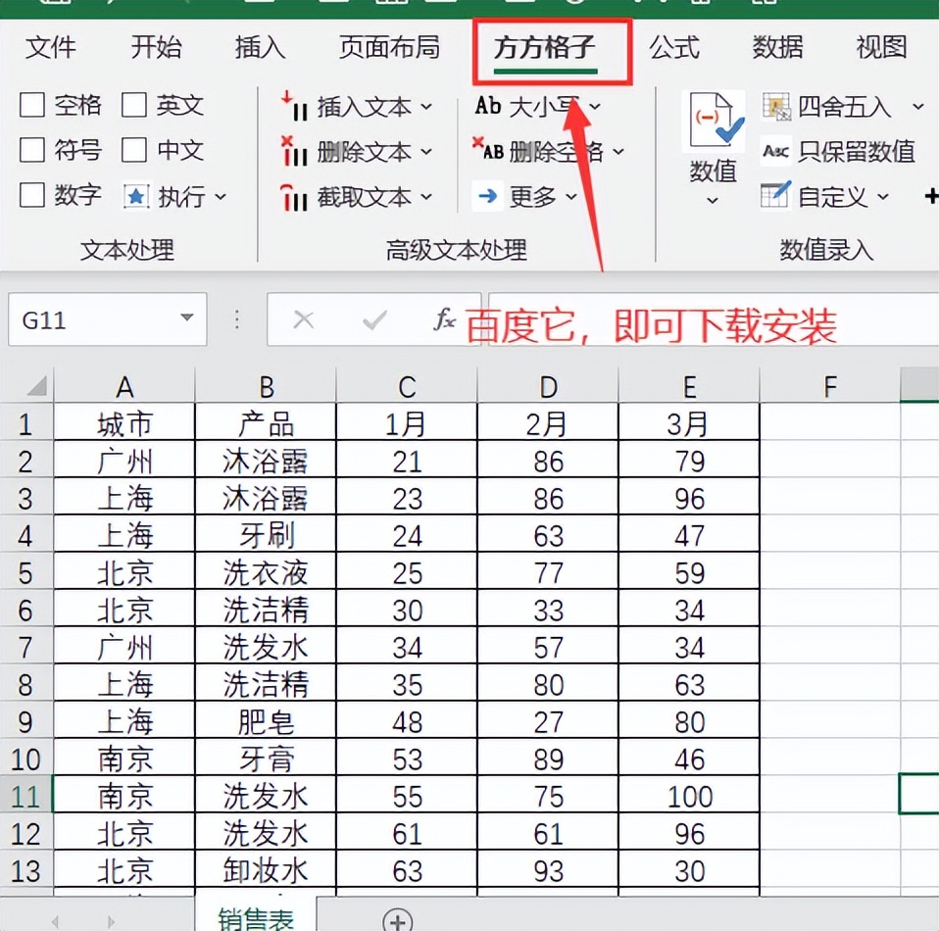Screen dimensions: 939x931
Task: Expand the Name Box dropdown arrow
Action: coord(186,319)
